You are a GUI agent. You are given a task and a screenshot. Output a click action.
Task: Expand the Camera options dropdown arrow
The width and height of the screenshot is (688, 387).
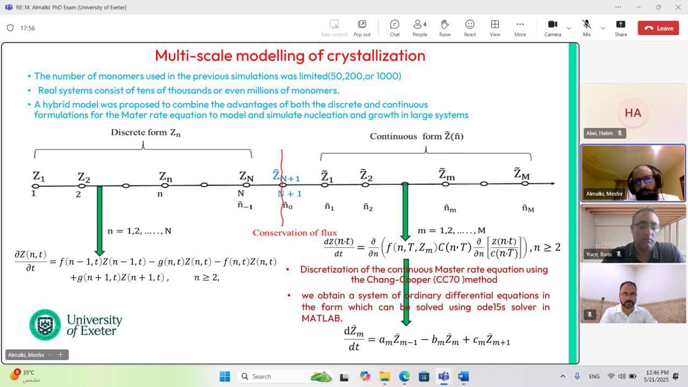pos(569,28)
